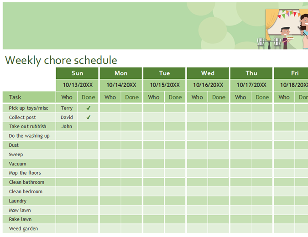Select the Mon day header

click(x=121, y=73)
